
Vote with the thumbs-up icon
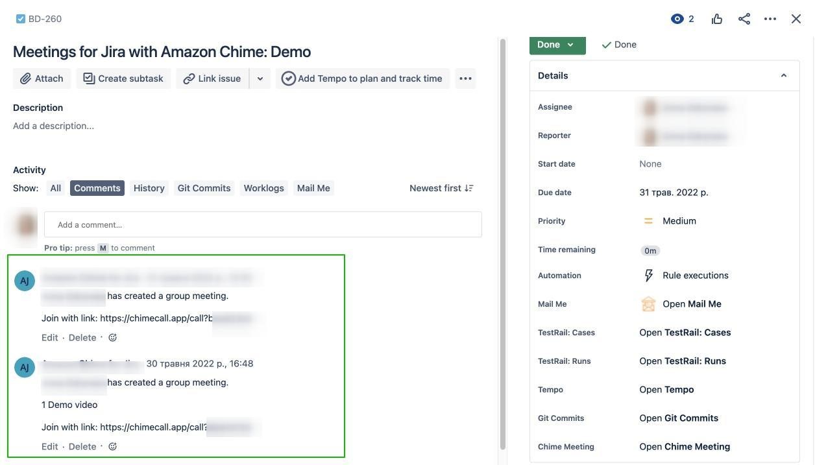point(717,19)
